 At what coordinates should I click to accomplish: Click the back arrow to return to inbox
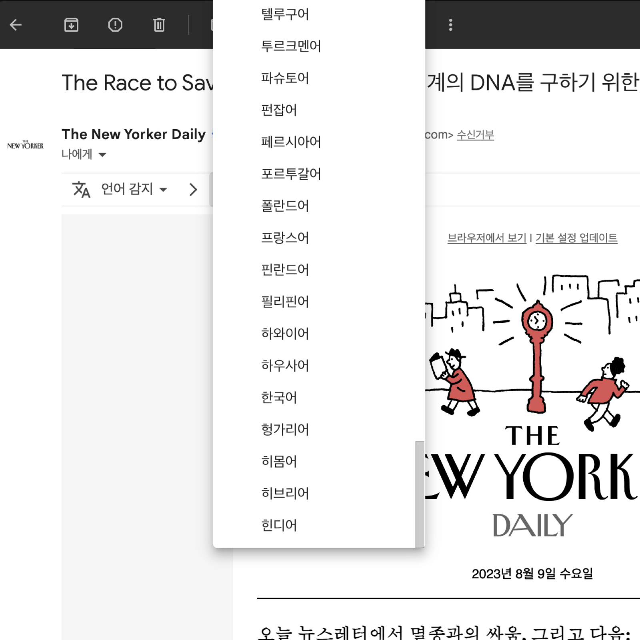point(16,25)
